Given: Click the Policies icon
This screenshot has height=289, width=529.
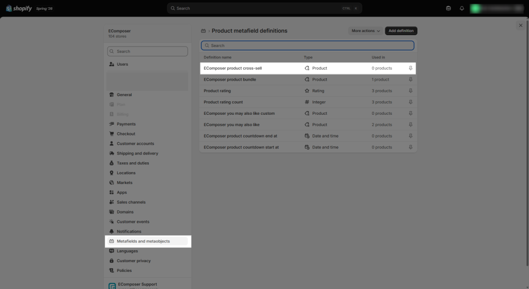Looking at the screenshot, I should (112, 270).
